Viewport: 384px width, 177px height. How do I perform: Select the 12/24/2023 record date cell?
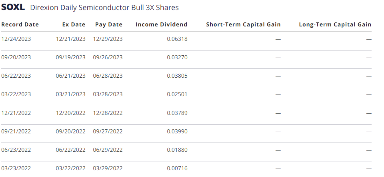pos(16,39)
